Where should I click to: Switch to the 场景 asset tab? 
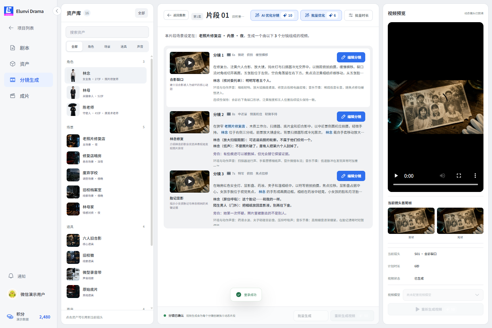tap(107, 46)
